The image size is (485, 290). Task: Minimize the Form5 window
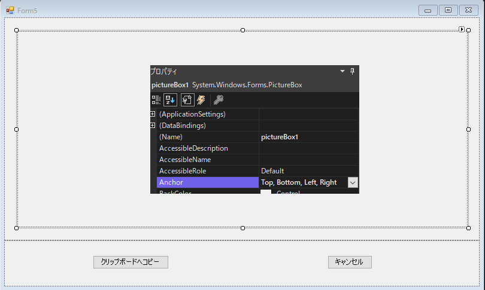[428, 10]
